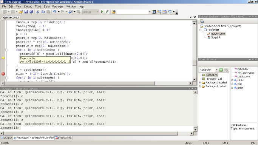The width and height of the screenshot is (258, 145).
Task: Collapse the second for-loop code block
Action: tap(6, 77)
